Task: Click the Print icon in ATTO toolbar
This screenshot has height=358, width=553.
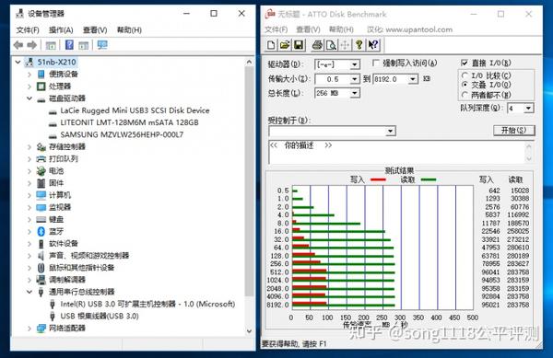Action: (317, 45)
